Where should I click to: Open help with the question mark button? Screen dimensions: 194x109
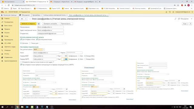190,24
